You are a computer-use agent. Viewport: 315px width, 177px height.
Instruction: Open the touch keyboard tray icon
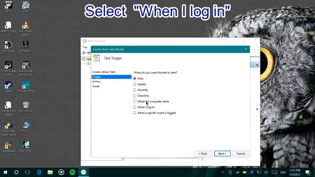(274, 173)
